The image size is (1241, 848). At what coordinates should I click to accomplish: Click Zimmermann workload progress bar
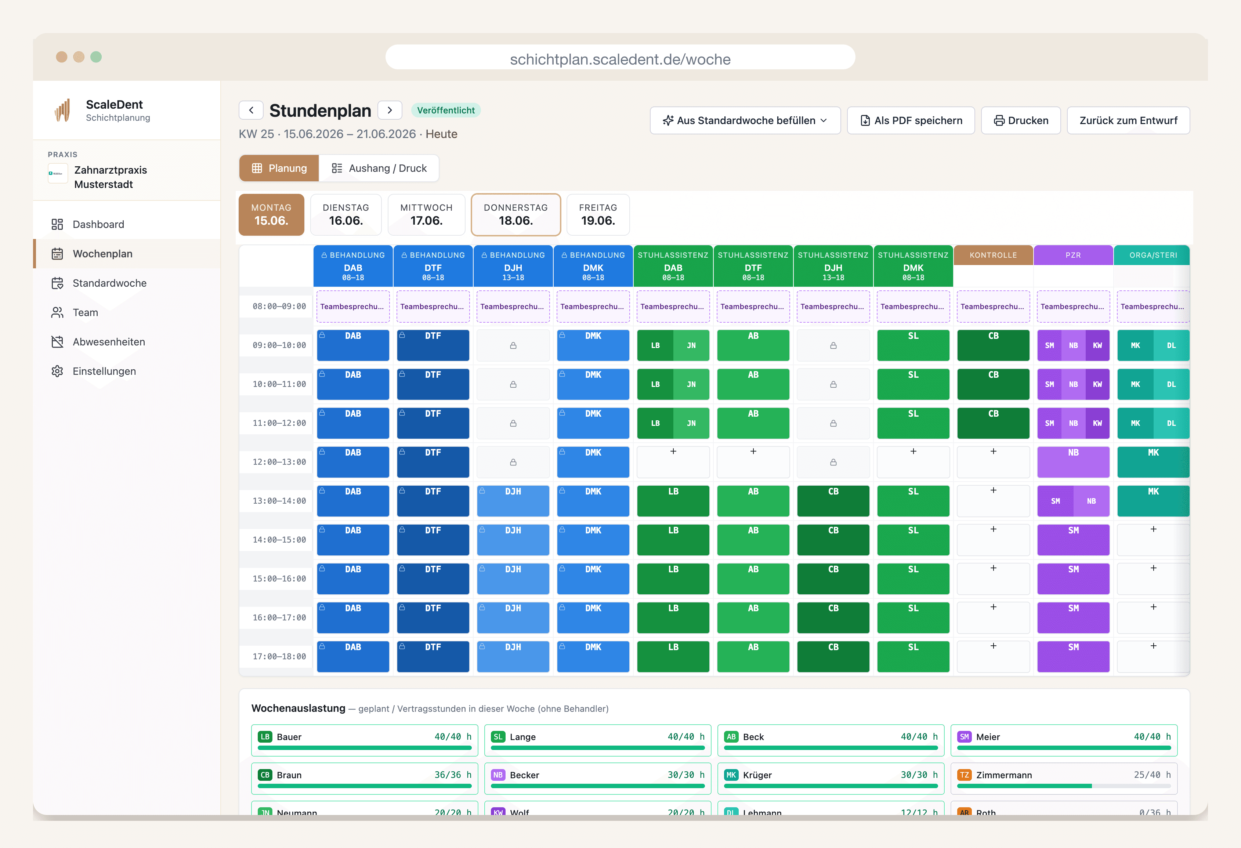[1064, 786]
